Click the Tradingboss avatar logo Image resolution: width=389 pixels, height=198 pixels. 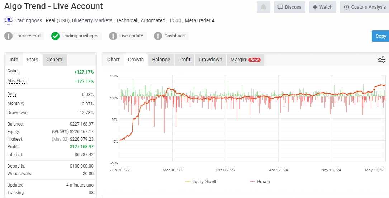[x=8, y=21]
